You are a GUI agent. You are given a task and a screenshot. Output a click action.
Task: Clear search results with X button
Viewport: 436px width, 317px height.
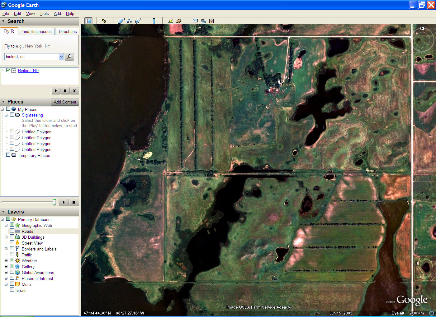pyautogui.click(x=74, y=91)
